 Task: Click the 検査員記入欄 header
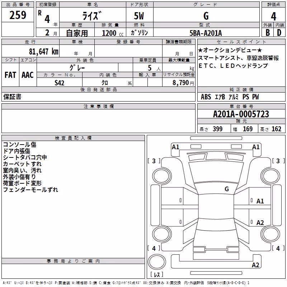click(x=73, y=138)
